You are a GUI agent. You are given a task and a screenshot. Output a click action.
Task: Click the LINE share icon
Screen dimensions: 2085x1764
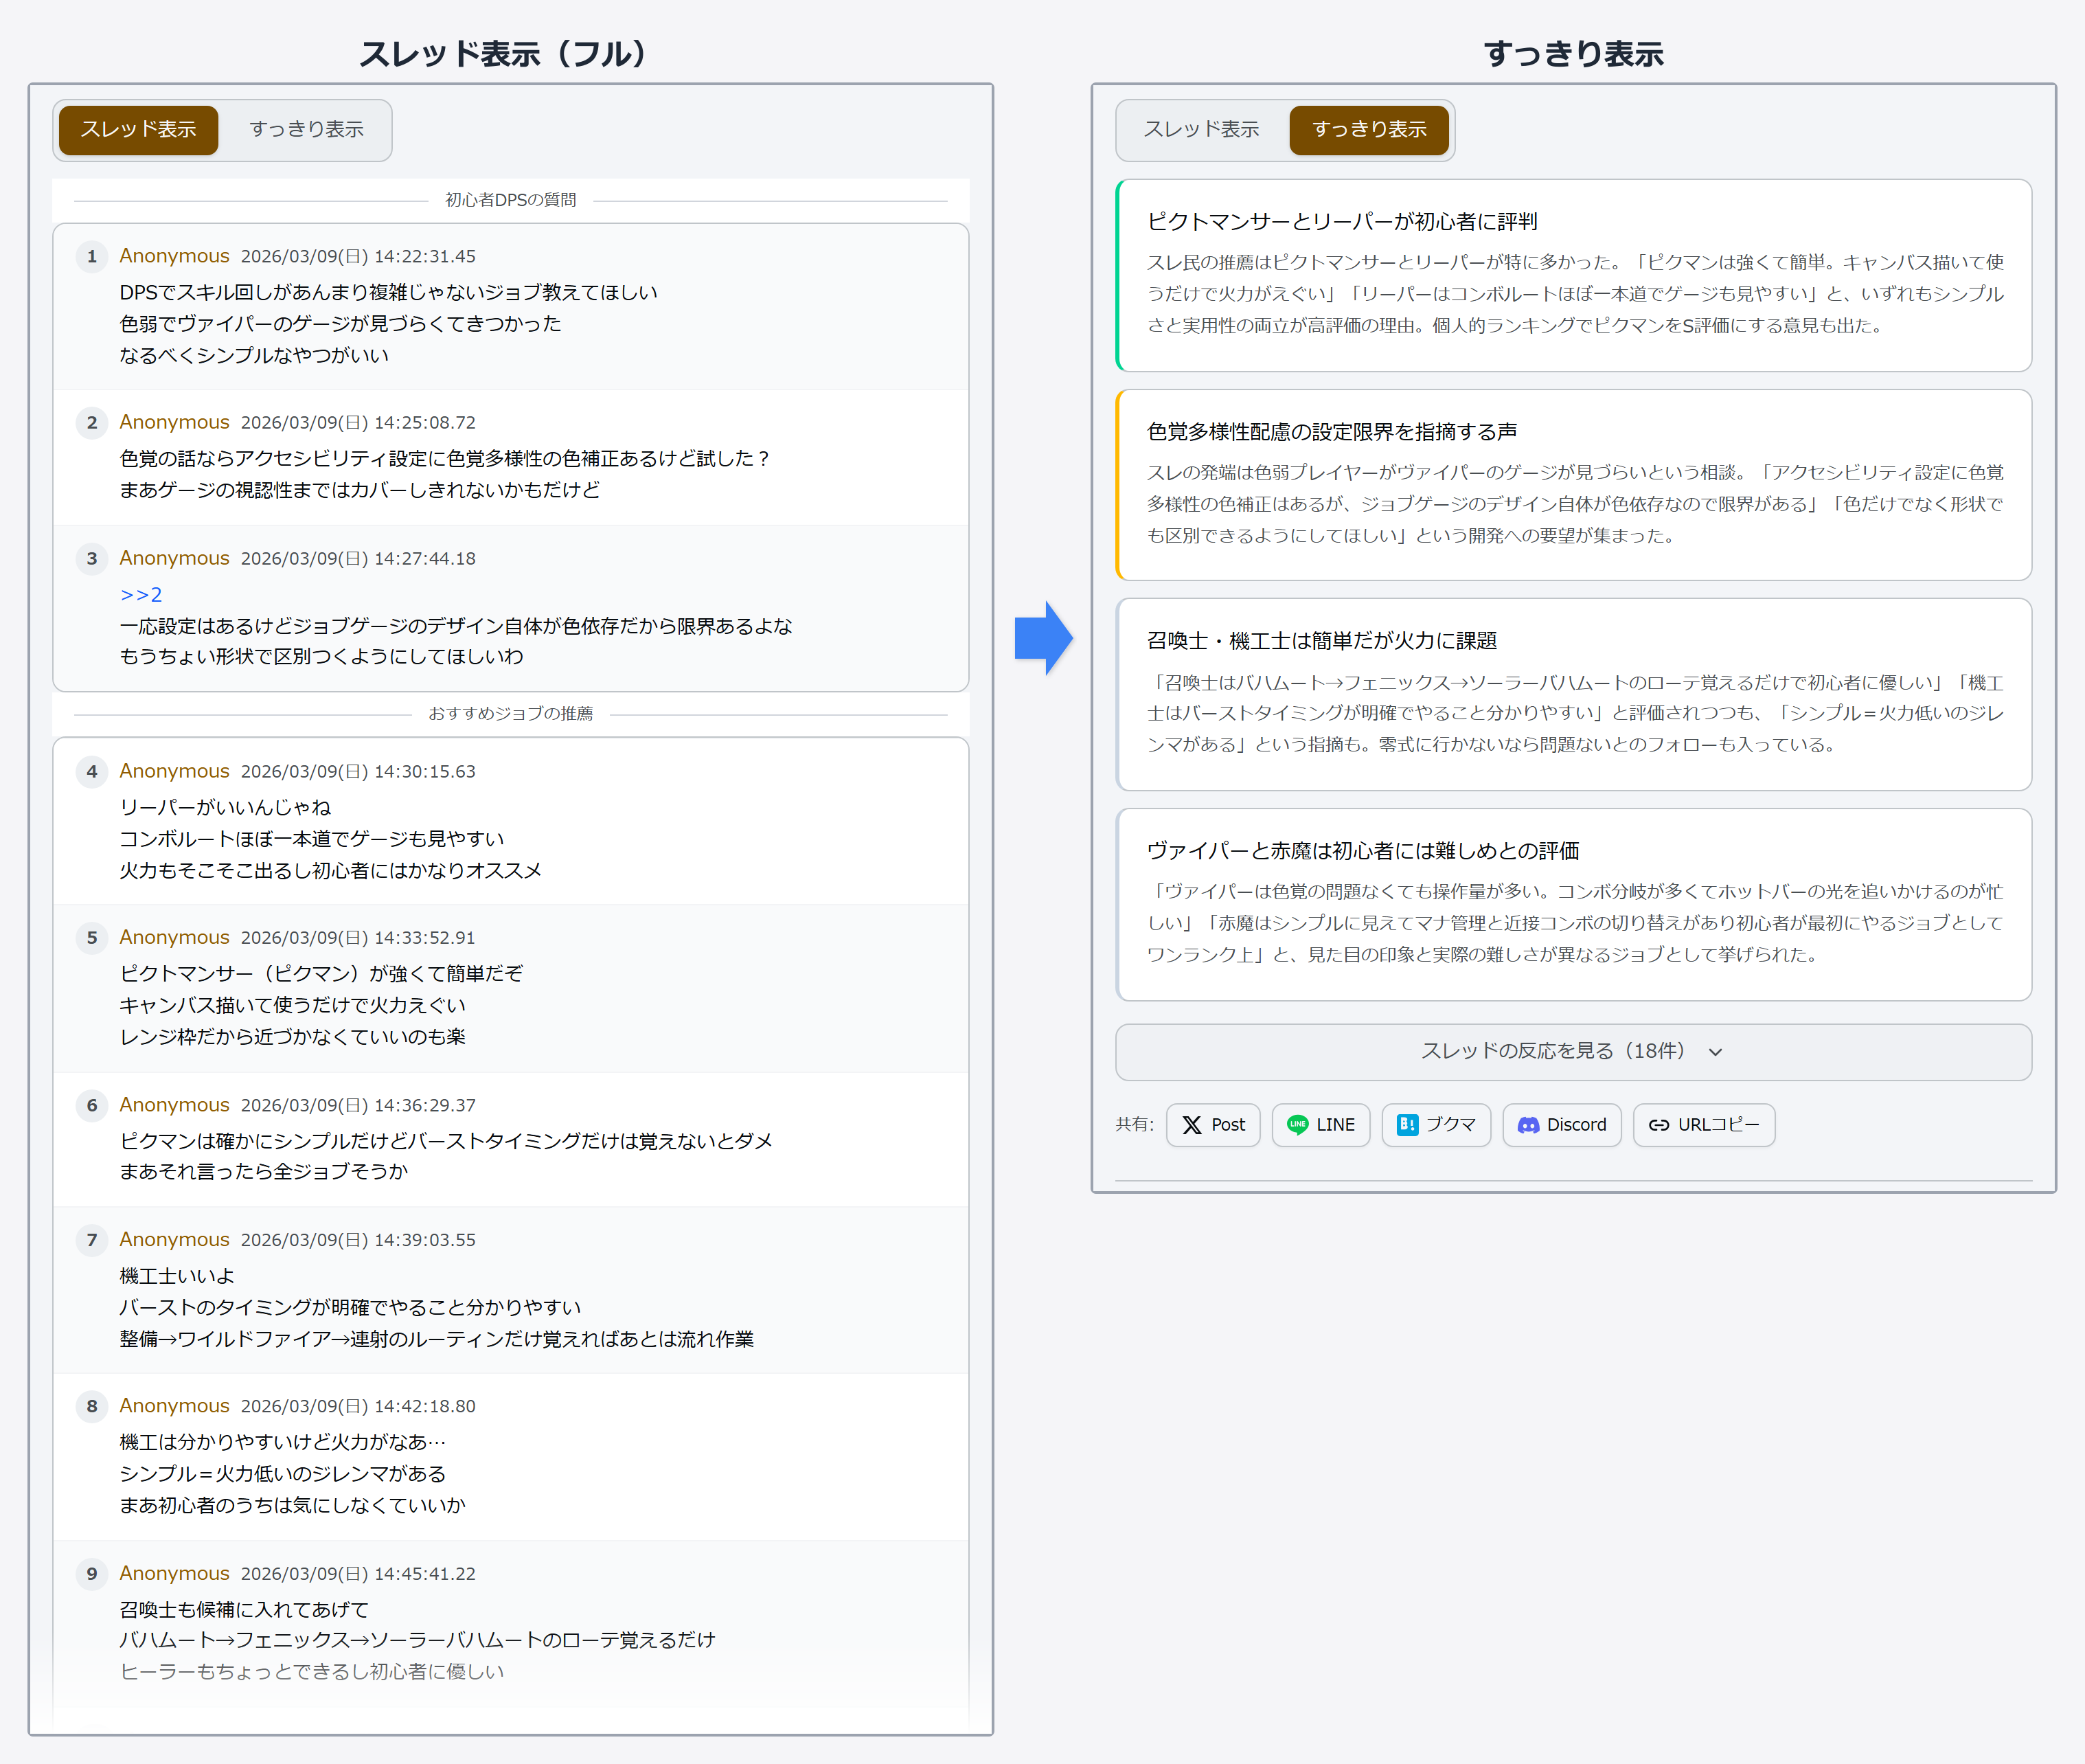1297,1125
